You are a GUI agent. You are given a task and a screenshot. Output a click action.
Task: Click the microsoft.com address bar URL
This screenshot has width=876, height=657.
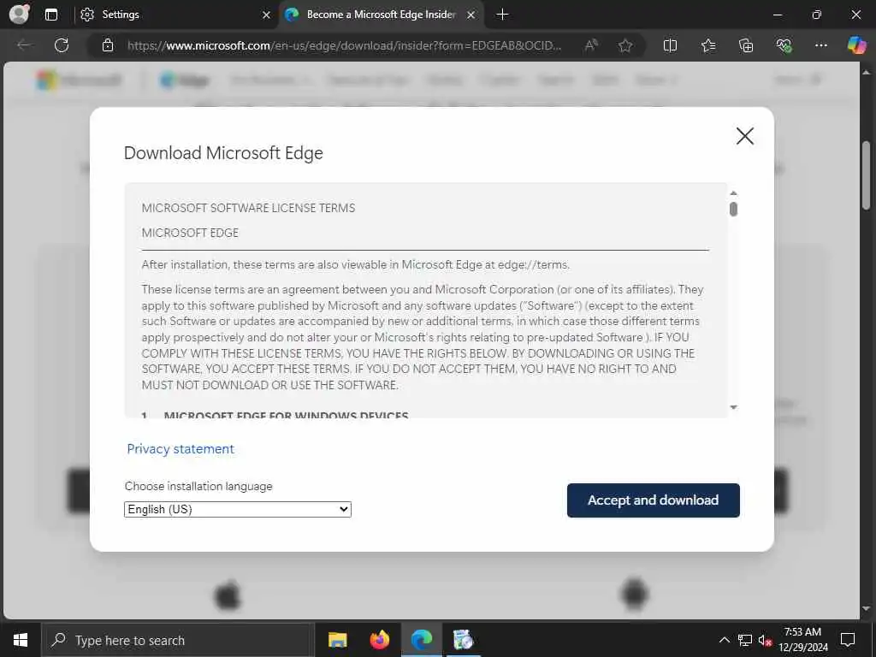click(344, 46)
